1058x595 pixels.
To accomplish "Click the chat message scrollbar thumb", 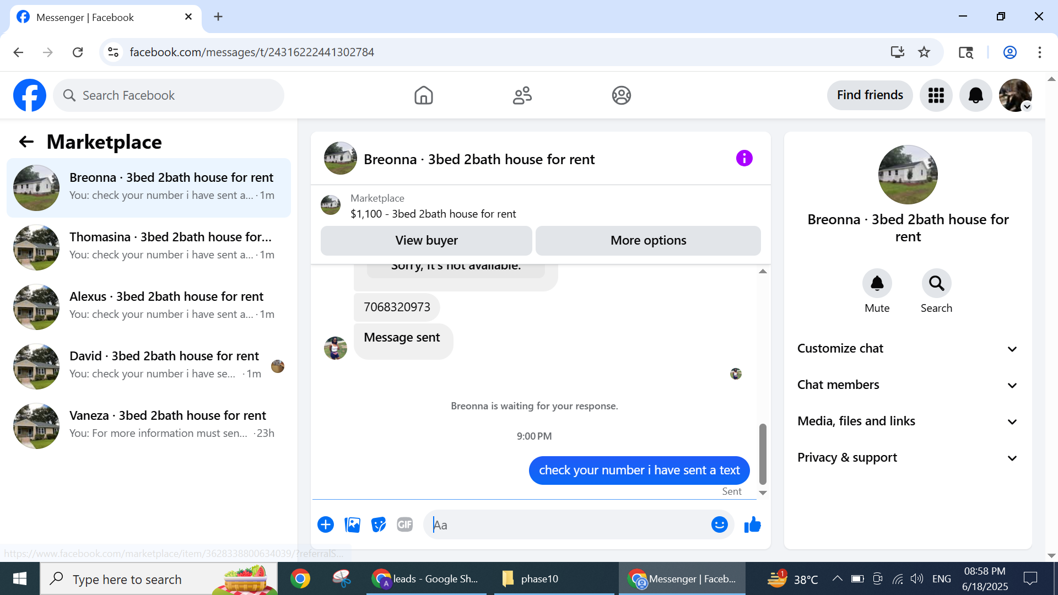I will [763, 454].
